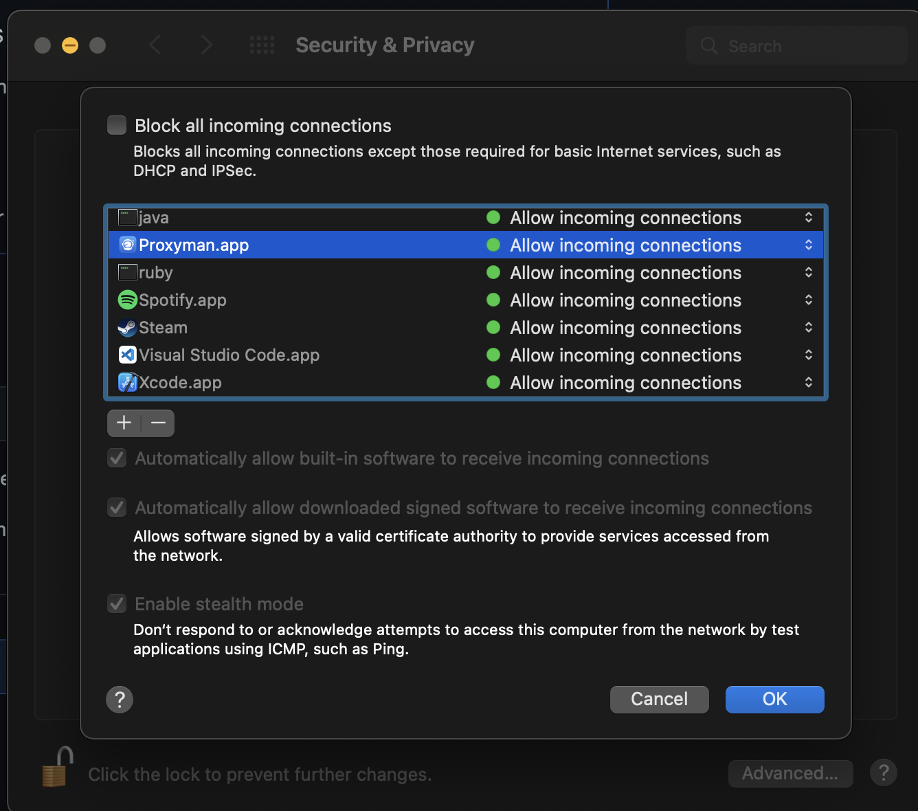Click the help question mark icon
Screen dimensions: 918x811
[x=120, y=699]
